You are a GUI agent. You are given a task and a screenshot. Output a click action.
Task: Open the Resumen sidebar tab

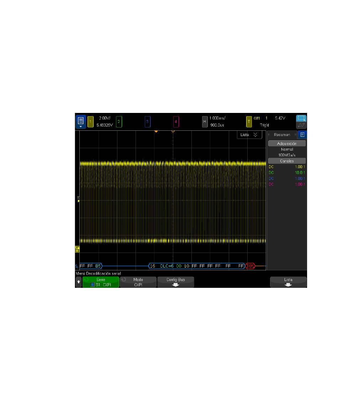282,135
